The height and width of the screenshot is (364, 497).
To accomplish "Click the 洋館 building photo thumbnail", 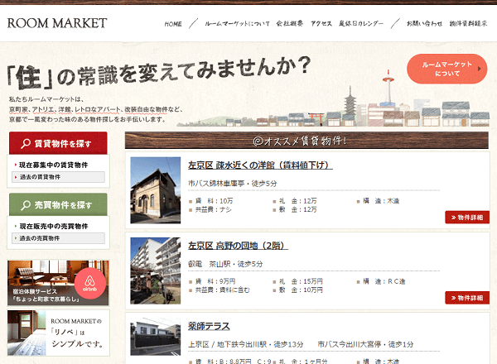I will click(x=156, y=190).
